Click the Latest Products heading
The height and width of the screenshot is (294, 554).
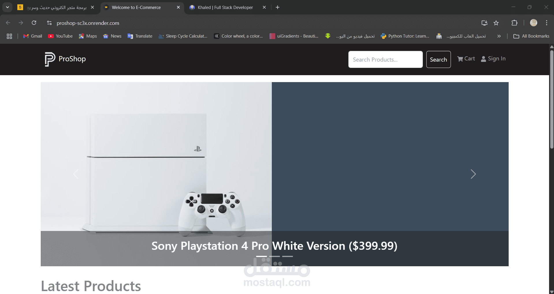(91, 286)
